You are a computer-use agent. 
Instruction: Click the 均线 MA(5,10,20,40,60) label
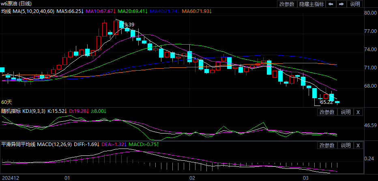(x=28, y=11)
